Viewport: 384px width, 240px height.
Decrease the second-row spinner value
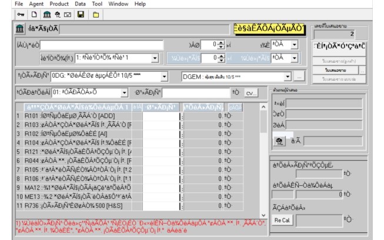221,60
